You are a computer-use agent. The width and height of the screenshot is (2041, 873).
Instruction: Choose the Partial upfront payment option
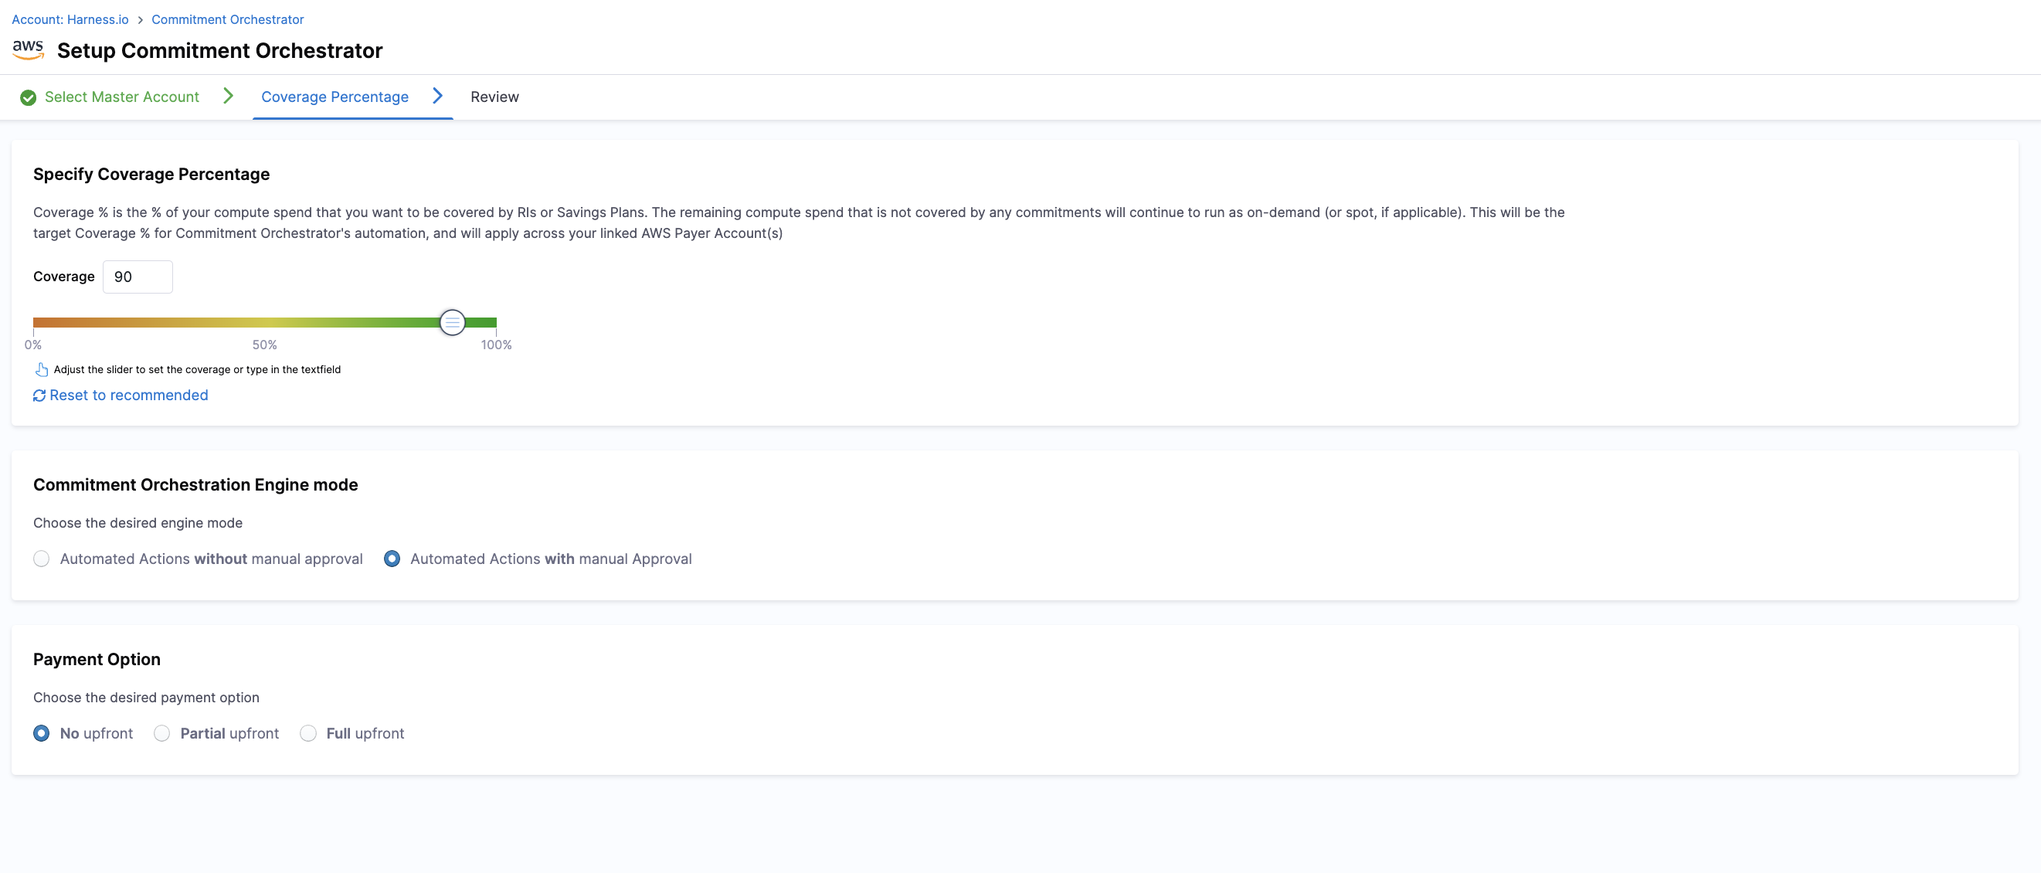161,733
